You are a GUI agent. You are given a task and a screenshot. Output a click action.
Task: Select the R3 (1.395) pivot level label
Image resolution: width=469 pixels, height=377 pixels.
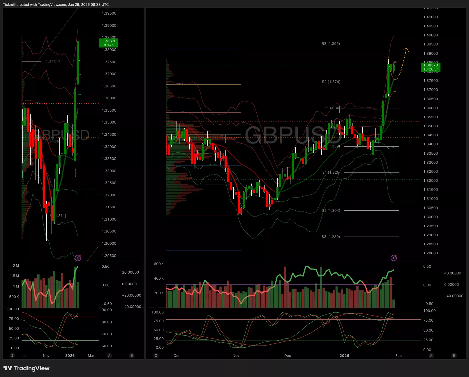tap(331, 44)
